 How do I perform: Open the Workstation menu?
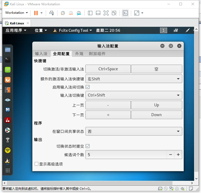tap(16, 12)
